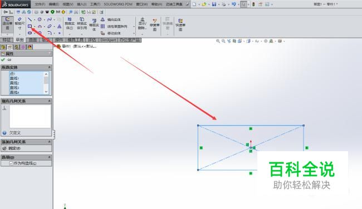
Task: Open the DimXpertManager panel tab
Action: (23, 47)
